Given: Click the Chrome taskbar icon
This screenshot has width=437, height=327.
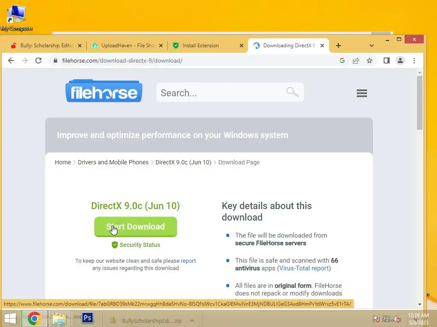Looking at the screenshot, I should pos(34,318).
